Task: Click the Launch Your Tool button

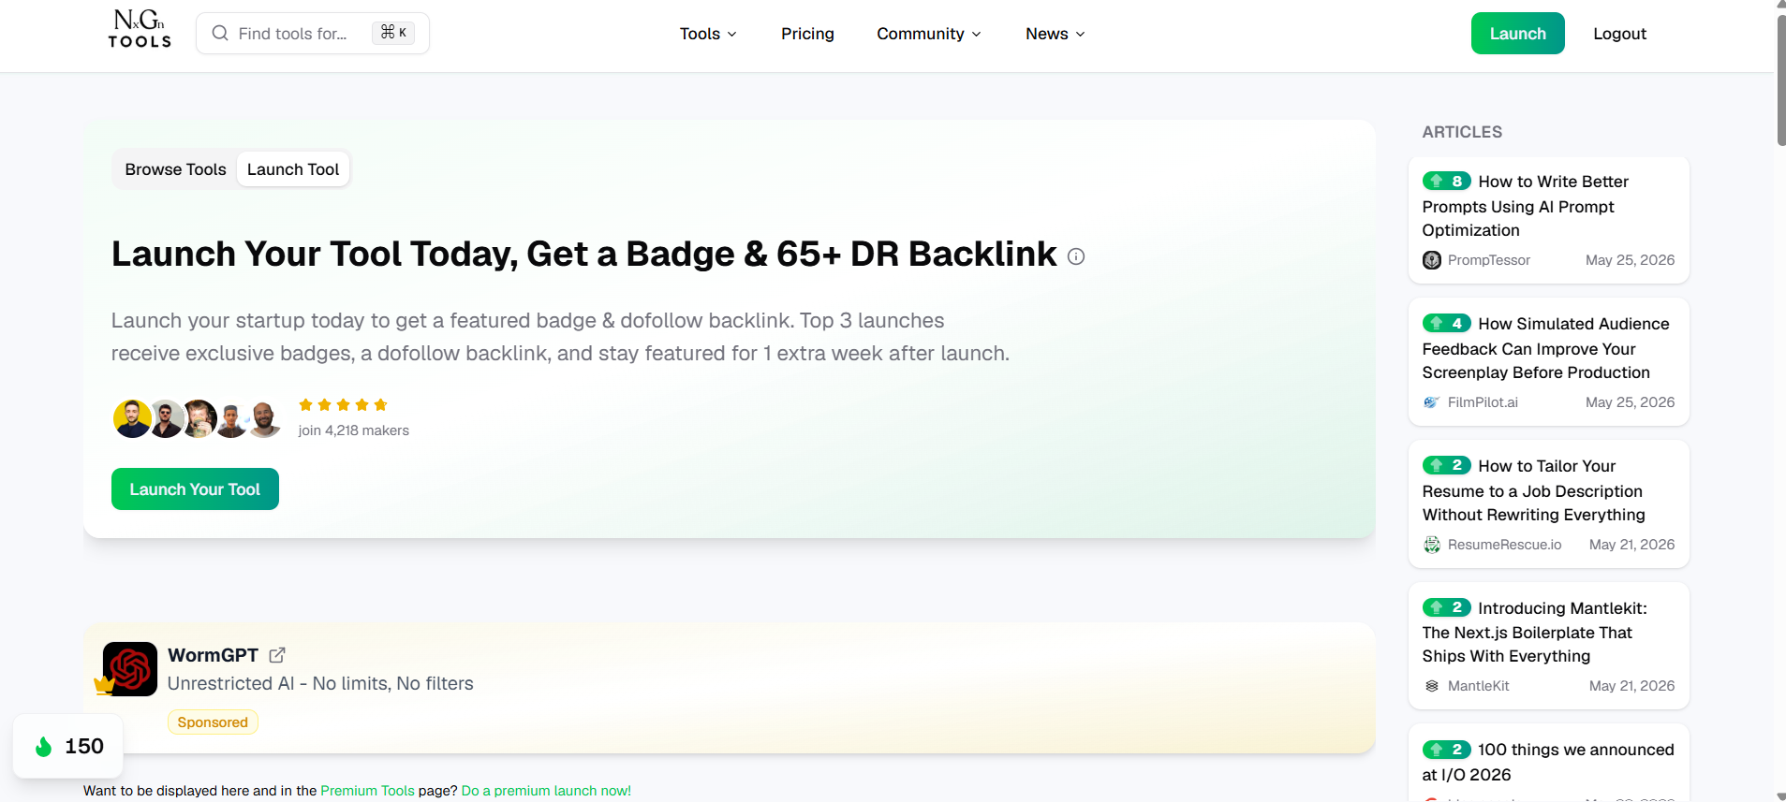Action: [x=195, y=489]
